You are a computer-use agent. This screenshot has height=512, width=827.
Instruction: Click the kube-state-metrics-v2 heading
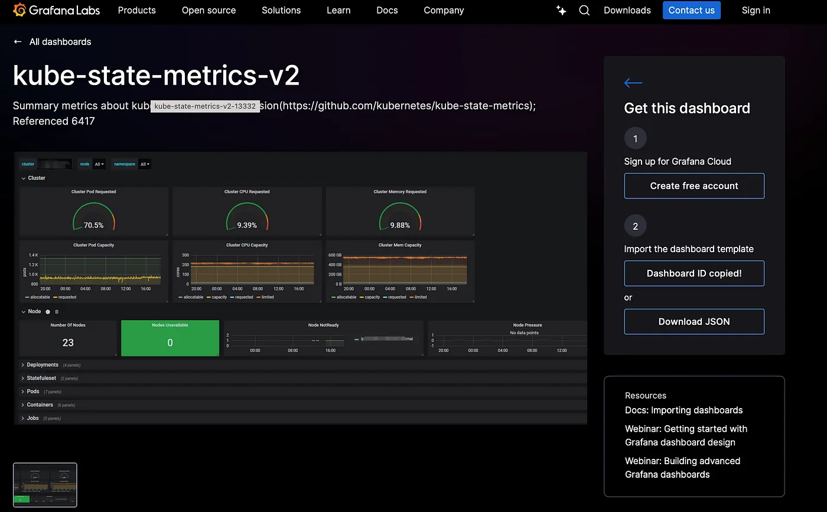[157, 76]
